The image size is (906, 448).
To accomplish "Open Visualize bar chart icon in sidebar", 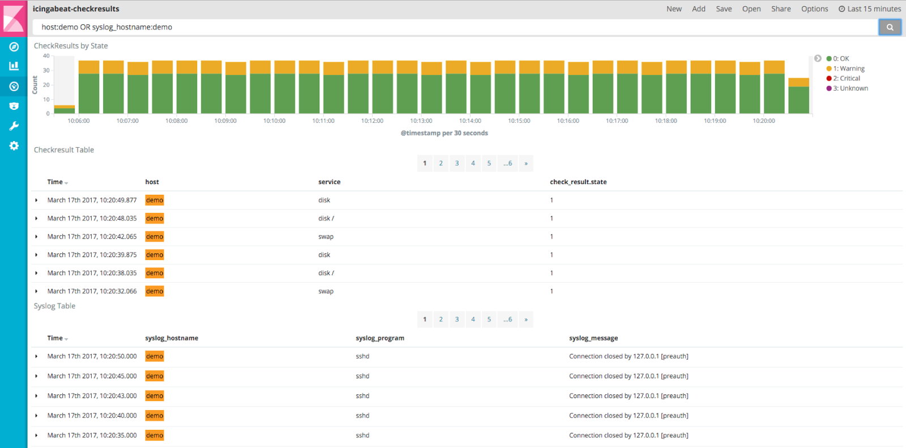I will 14,66.
